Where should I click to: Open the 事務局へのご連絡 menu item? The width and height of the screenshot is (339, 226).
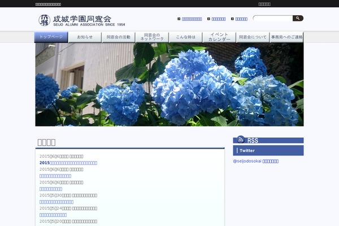[286, 37]
